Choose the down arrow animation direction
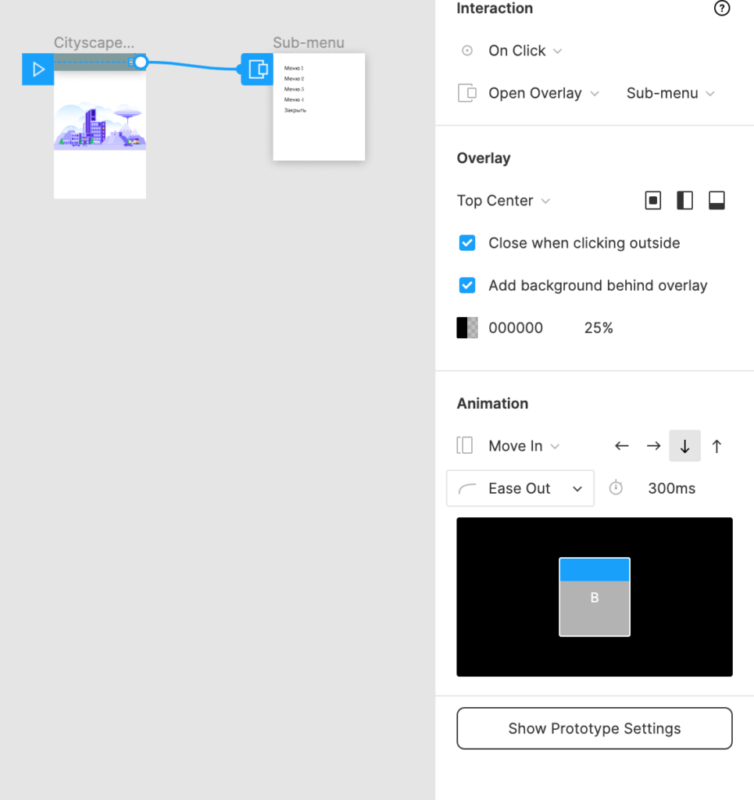The image size is (754, 800). pyautogui.click(x=684, y=446)
